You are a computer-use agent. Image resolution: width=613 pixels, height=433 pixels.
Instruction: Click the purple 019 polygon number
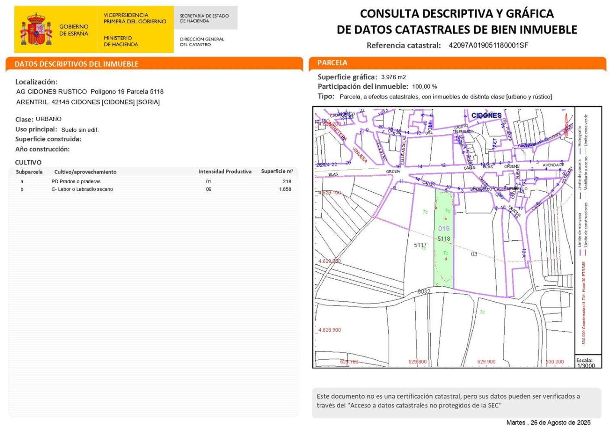click(444, 229)
